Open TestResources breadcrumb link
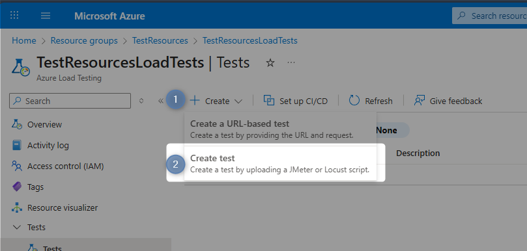527x251 pixels. (160, 40)
